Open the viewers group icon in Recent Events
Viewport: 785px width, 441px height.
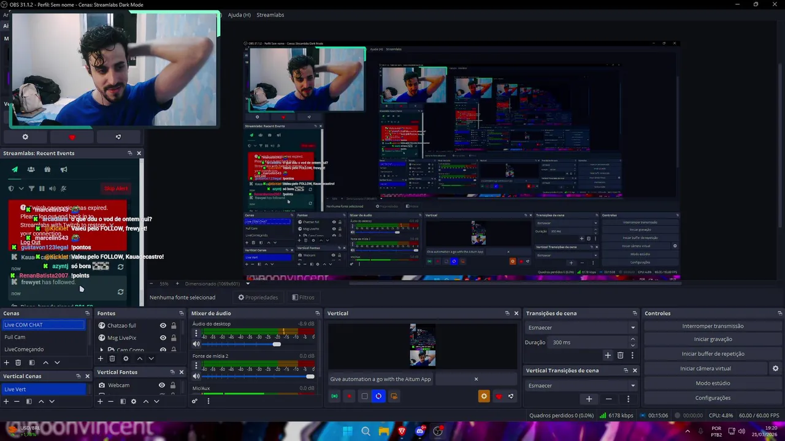pyautogui.click(x=31, y=170)
